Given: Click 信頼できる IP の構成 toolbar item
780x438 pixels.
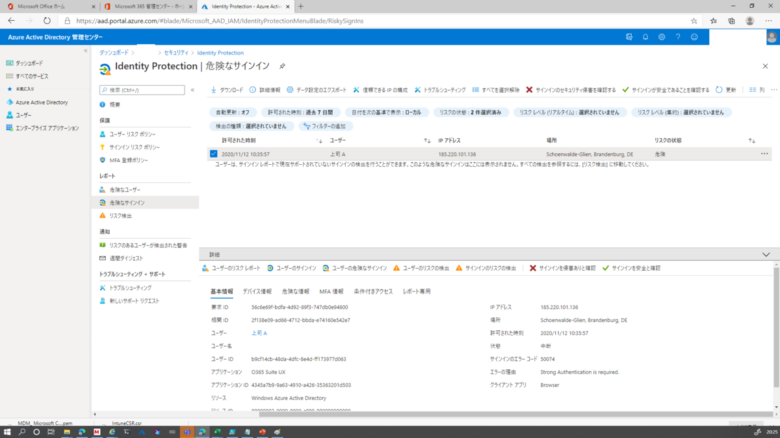Looking at the screenshot, I should (x=380, y=90).
